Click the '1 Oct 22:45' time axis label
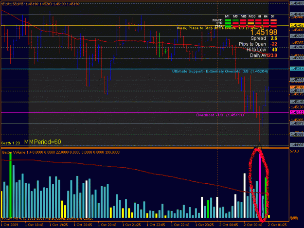Image resolution: width=304 pixels, height=228 pixels. click(180, 225)
